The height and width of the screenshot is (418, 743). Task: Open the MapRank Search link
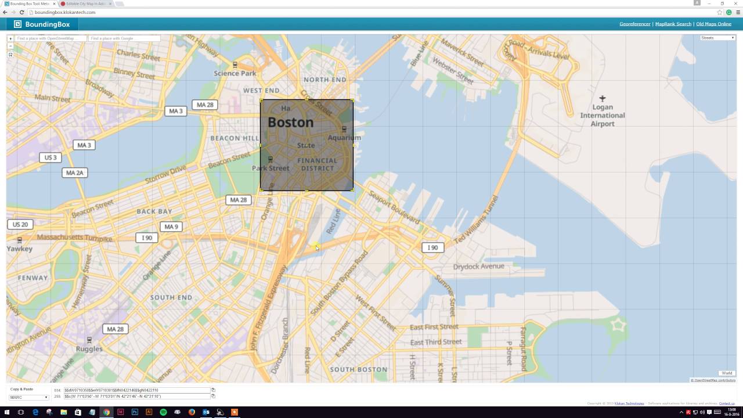click(x=673, y=24)
